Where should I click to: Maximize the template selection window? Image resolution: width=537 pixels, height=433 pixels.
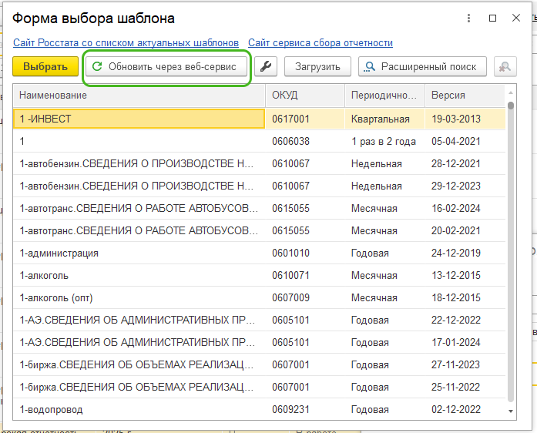click(x=493, y=18)
